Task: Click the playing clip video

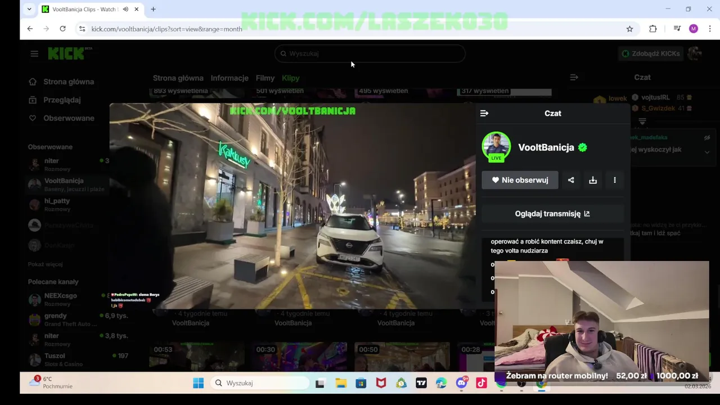Action: (292, 206)
